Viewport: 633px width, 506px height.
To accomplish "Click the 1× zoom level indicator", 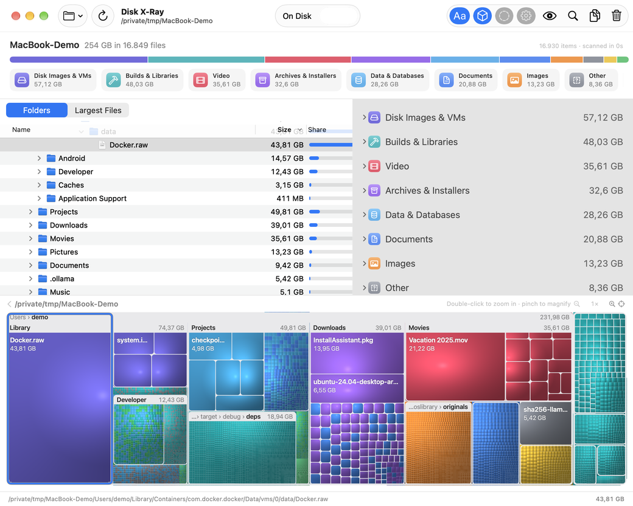I will coord(595,304).
